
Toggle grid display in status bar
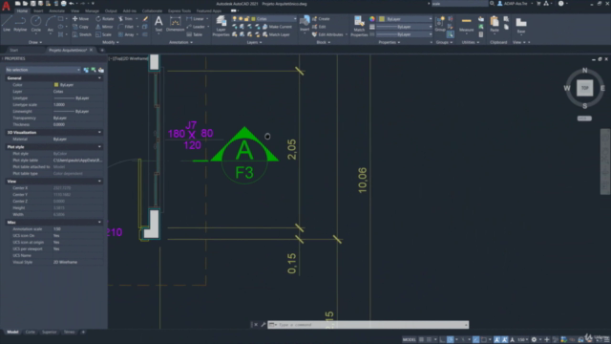pos(421,340)
